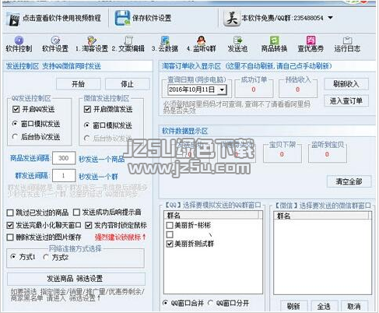Open 软件控制 toolbar icon
This screenshot has height=313, width=379.
click(19, 40)
